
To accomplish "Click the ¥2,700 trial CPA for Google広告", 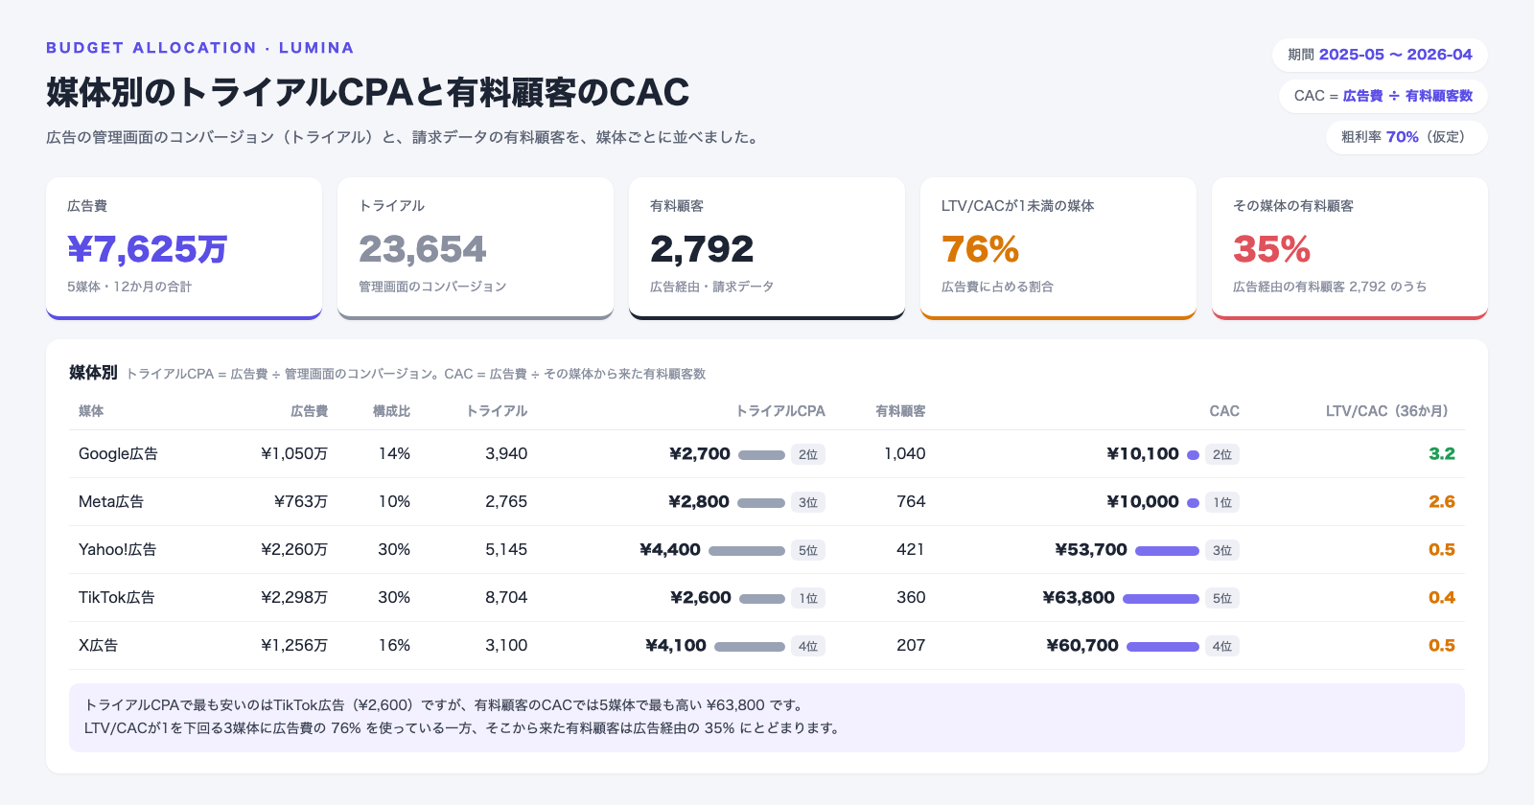I will click(x=700, y=454).
